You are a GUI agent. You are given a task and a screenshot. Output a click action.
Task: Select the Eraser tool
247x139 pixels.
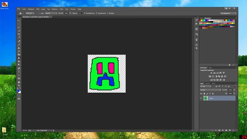tap(19, 54)
